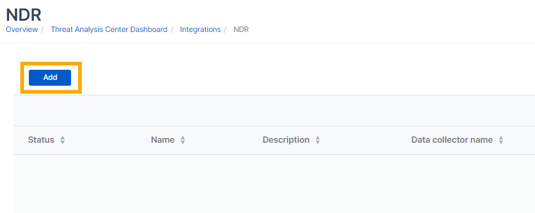This screenshot has width=535, height=213.
Task: Click the NDR page title heading
Action: tap(24, 14)
